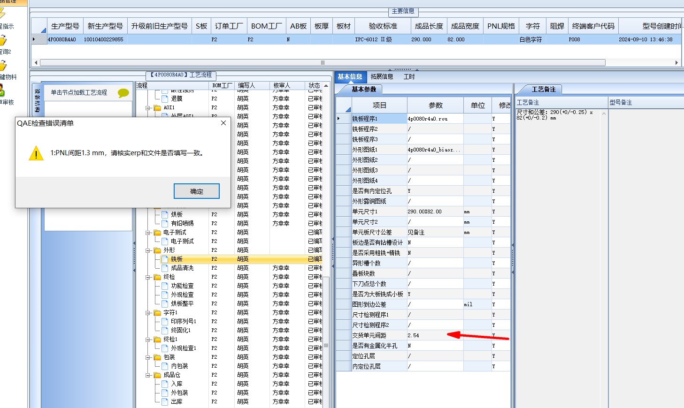Click the process tree vertical scrollbar thumb
684x408 pixels.
[326, 345]
